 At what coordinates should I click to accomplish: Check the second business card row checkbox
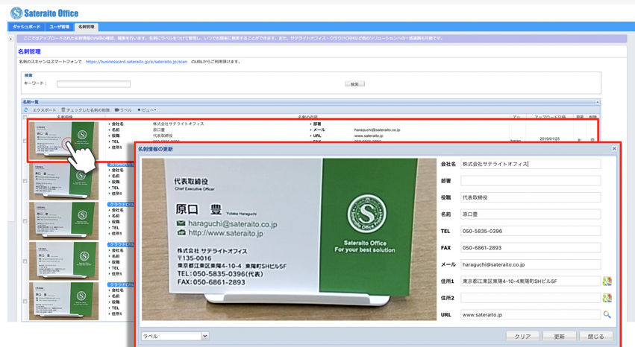click(25, 181)
